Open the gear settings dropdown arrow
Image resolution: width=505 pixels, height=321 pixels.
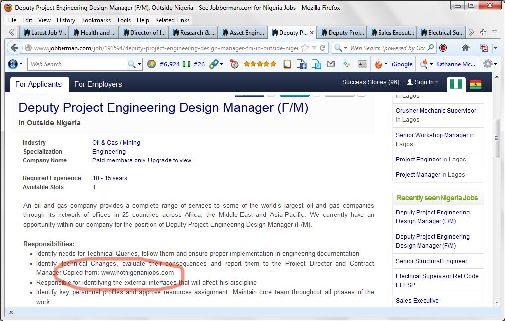495,64
